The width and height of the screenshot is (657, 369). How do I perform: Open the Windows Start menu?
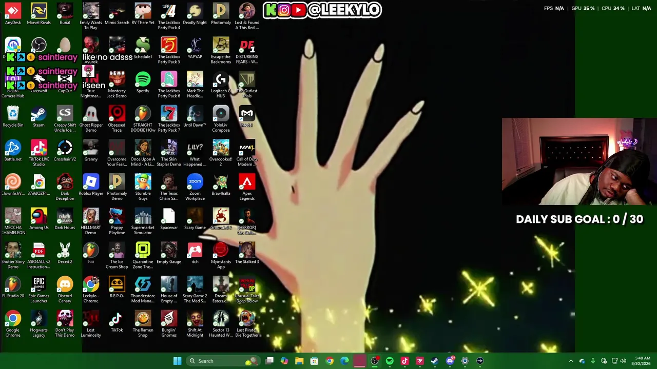177,361
